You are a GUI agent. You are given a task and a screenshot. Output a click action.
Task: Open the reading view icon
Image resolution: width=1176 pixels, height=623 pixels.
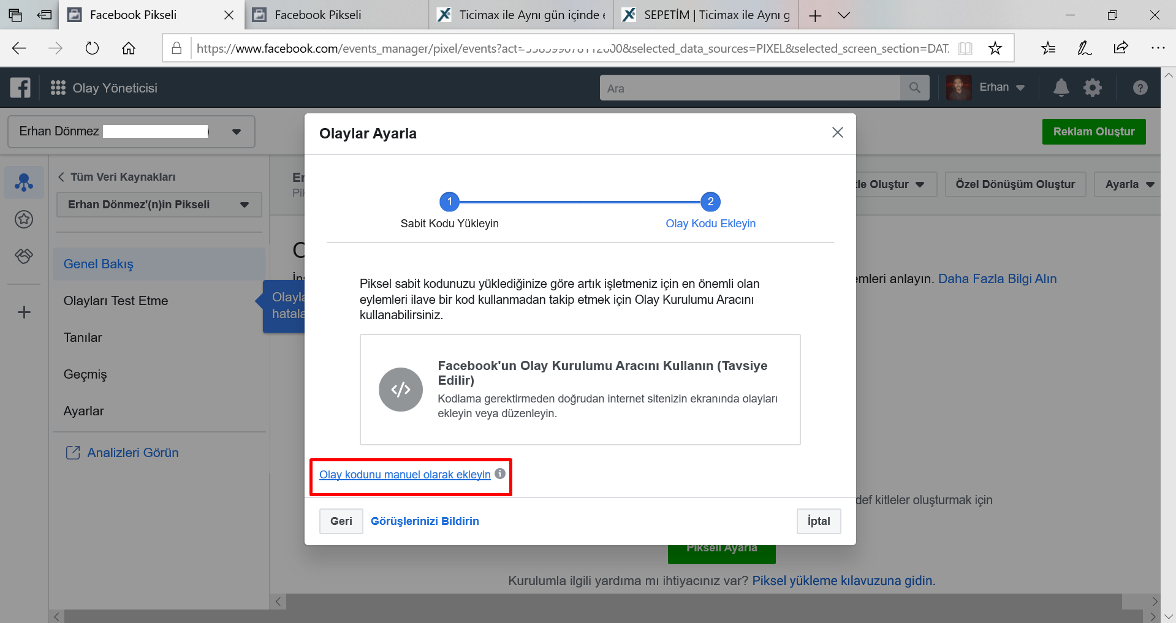tap(965, 48)
